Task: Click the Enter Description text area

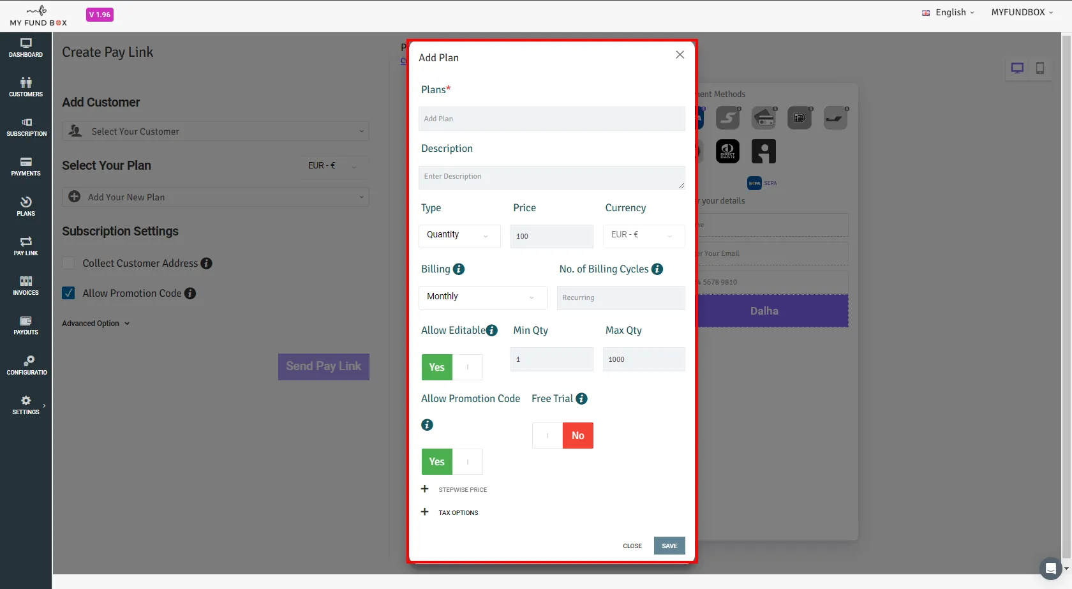Action: tap(552, 177)
